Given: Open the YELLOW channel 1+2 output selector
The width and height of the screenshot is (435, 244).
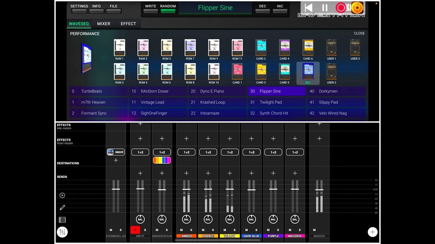Looking at the screenshot, I should tap(230, 152).
